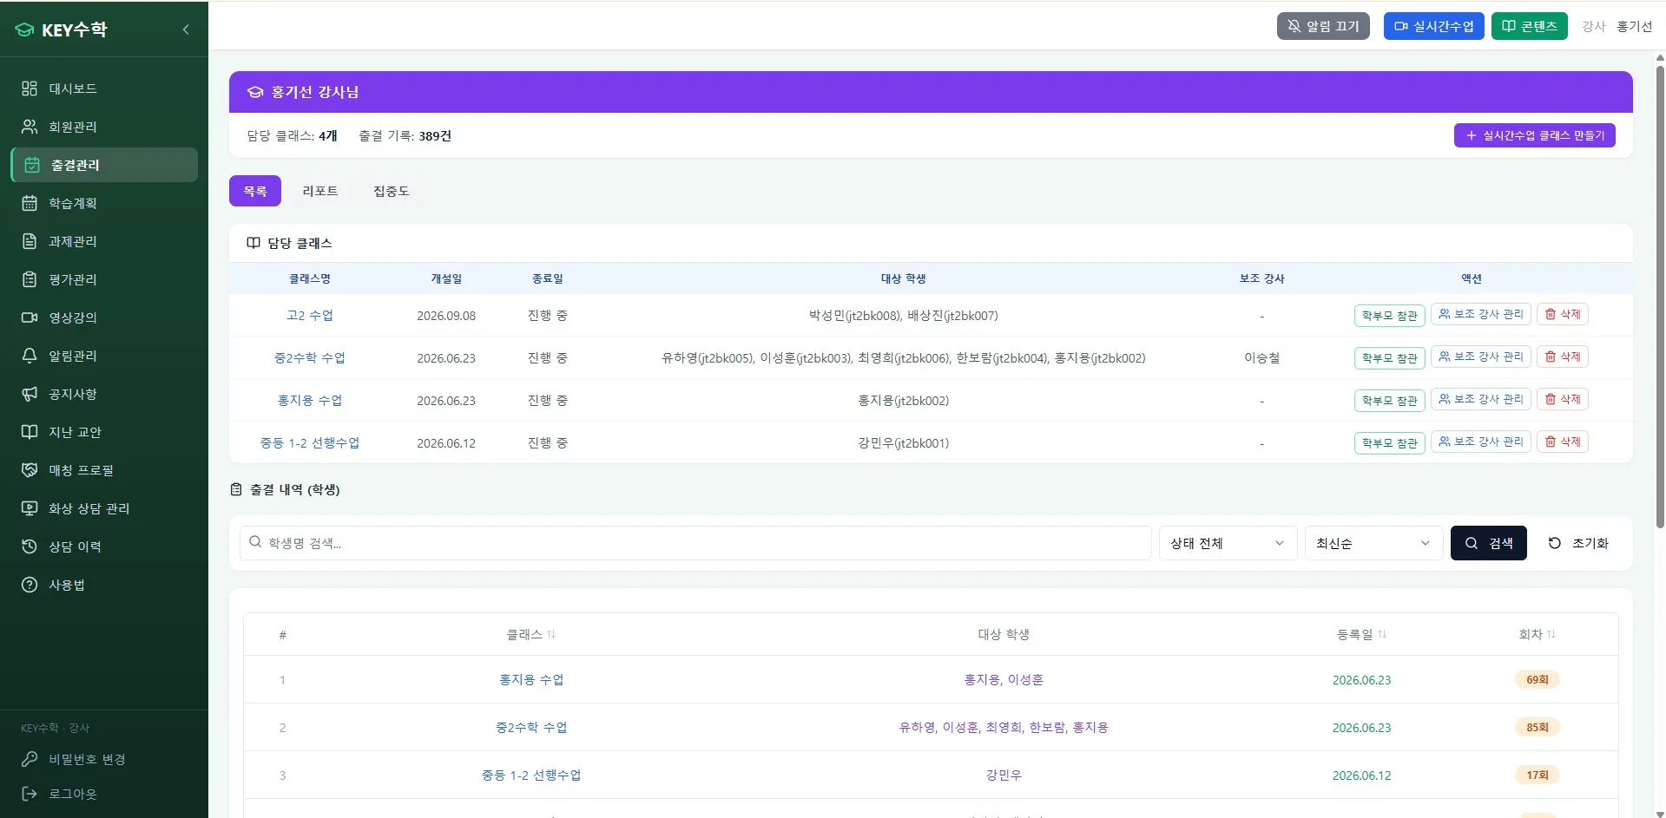Click the 17회 badge
This screenshot has height=818, width=1666.
pos(1538,775)
